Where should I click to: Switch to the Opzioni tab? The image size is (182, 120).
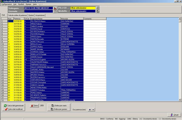click(31, 15)
